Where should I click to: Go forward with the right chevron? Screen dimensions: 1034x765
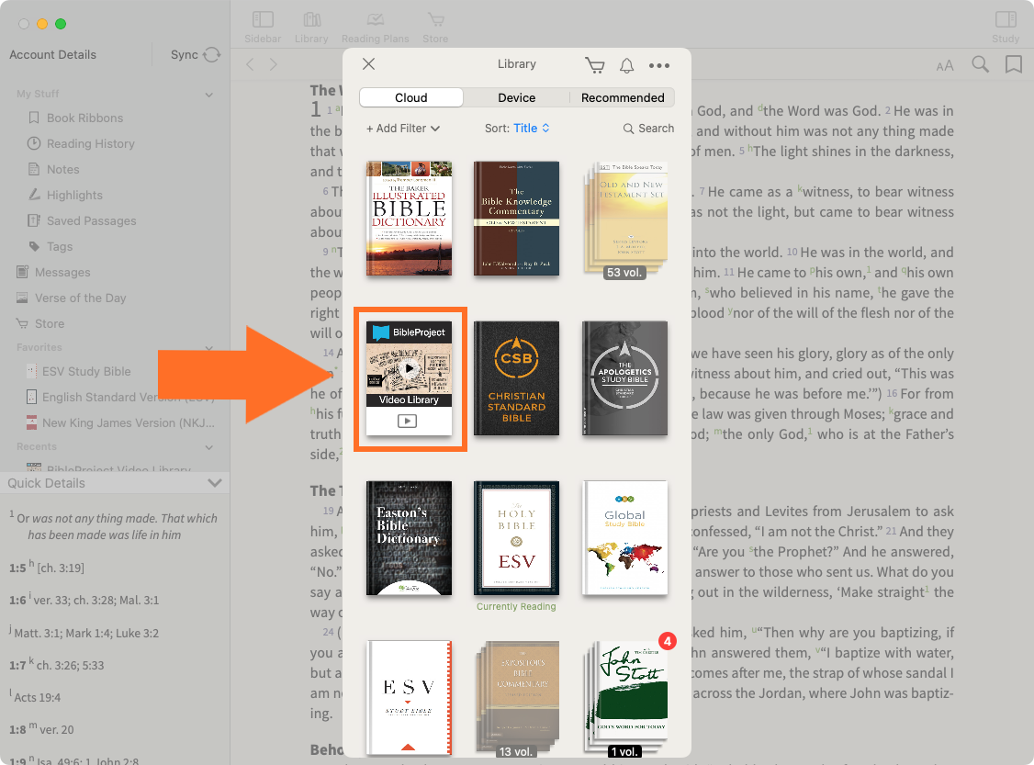[273, 64]
